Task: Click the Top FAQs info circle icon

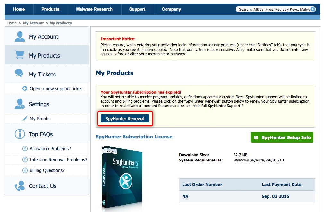Action: click(20, 134)
